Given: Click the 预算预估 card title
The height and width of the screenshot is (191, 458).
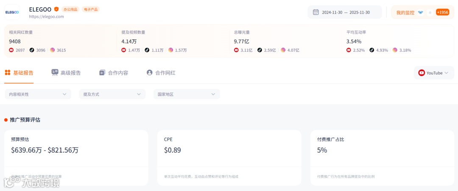Looking at the screenshot, I should point(20,139).
